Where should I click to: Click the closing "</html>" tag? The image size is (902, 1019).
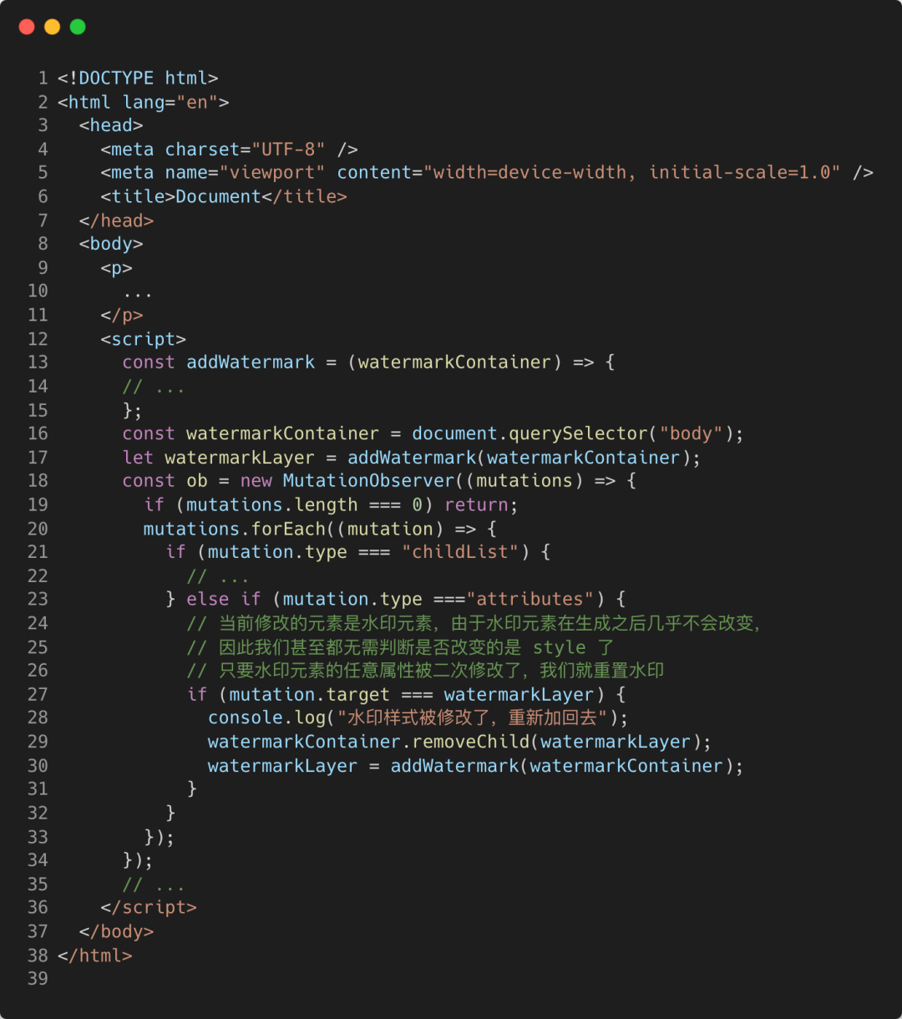point(95,955)
